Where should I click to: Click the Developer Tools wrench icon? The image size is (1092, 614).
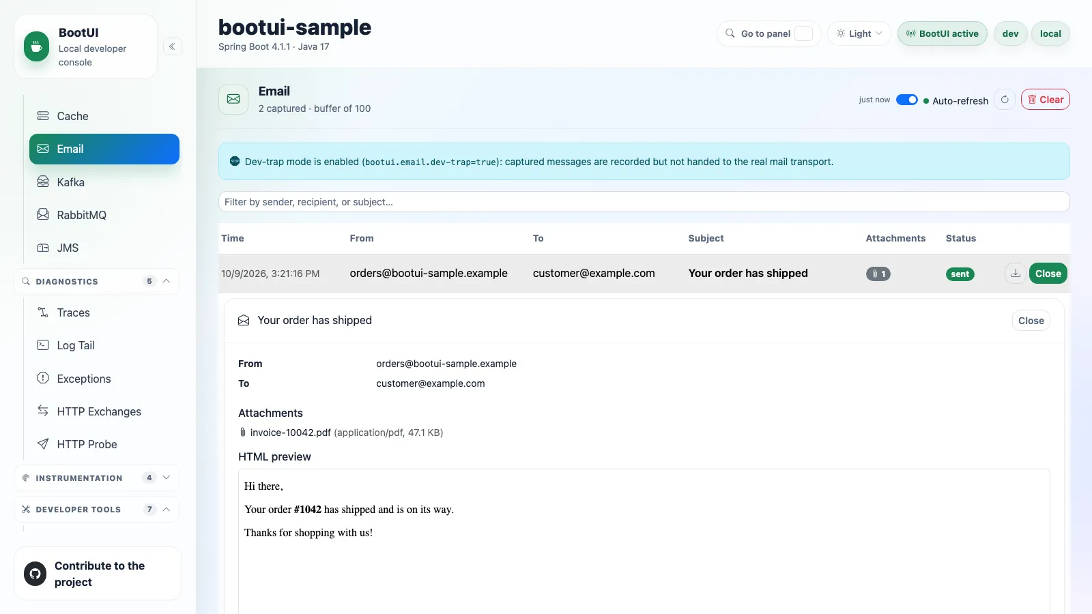(x=26, y=509)
